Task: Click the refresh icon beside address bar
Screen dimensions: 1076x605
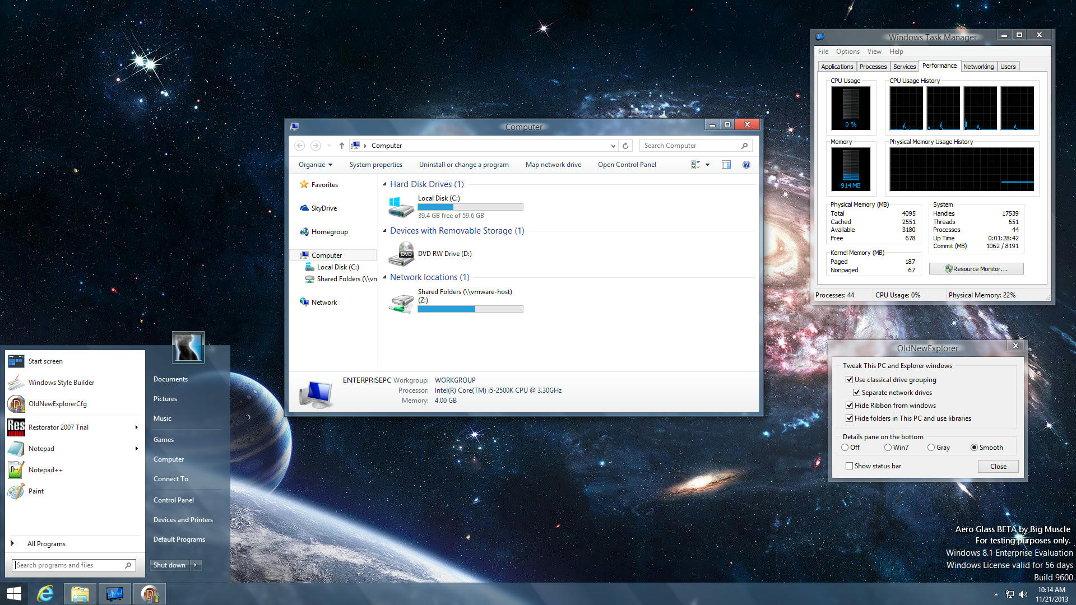Action: pyautogui.click(x=625, y=146)
